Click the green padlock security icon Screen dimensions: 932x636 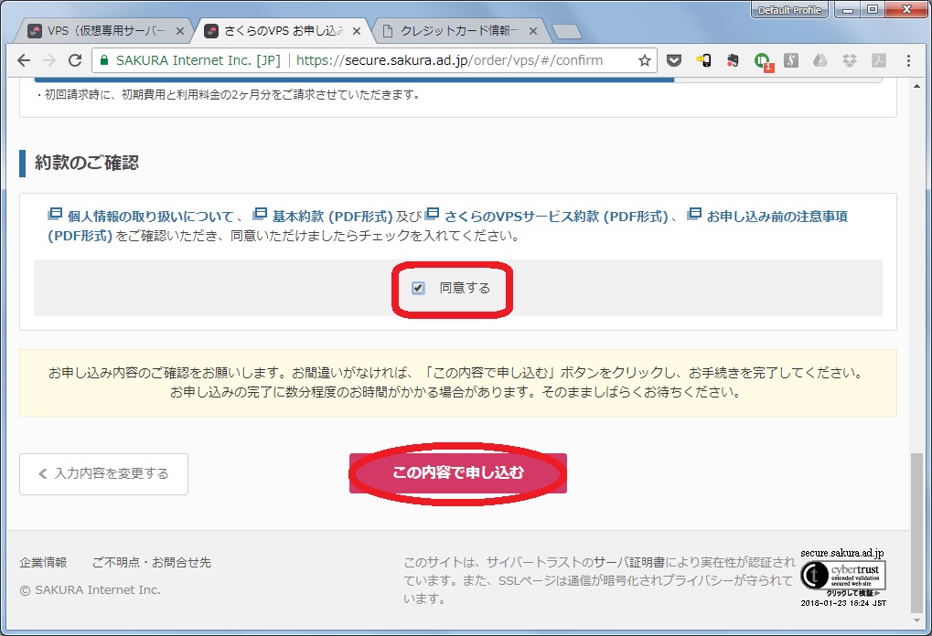tap(104, 60)
